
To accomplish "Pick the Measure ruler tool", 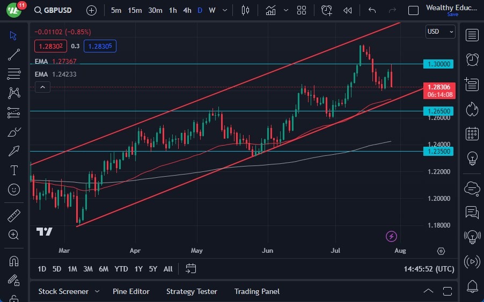I will coord(14,216).
